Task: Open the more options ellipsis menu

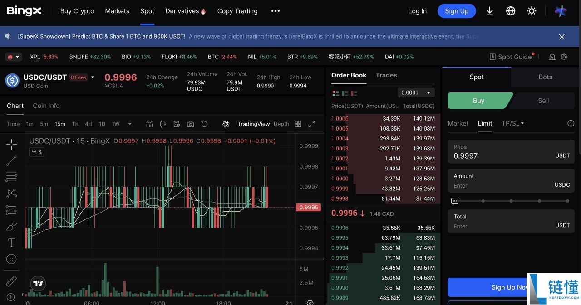Action: point(276,11)
